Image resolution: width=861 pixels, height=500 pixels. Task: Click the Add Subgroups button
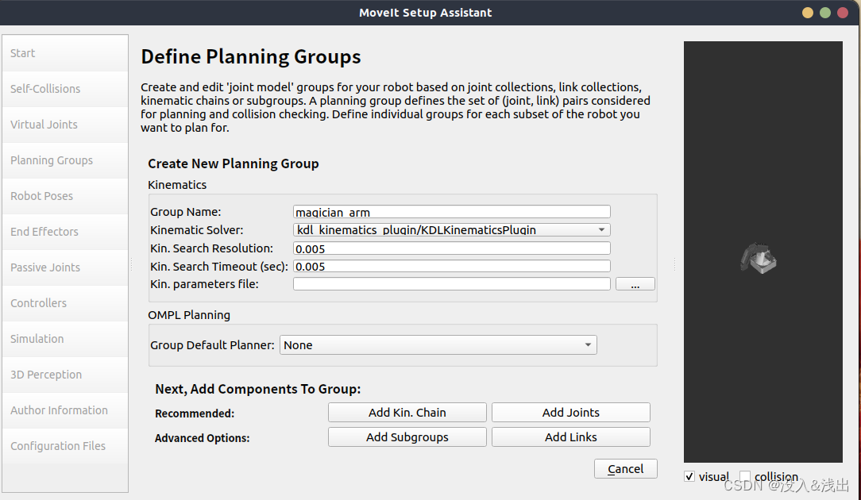[407, 437]
